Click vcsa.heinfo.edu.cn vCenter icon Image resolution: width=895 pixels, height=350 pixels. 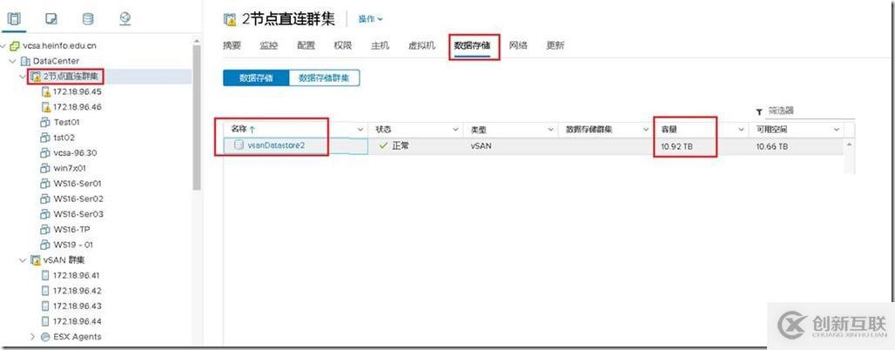tap(15, 45)
